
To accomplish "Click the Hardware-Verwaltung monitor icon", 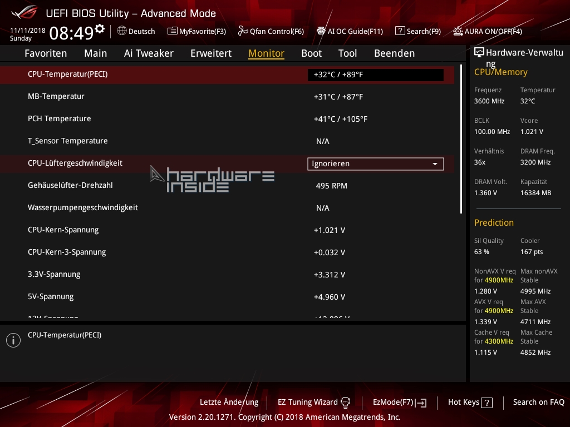I will (x=479, y=53).
